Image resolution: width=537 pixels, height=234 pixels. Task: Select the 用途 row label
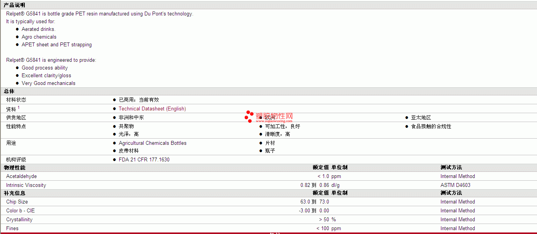(x=11, y=143)
